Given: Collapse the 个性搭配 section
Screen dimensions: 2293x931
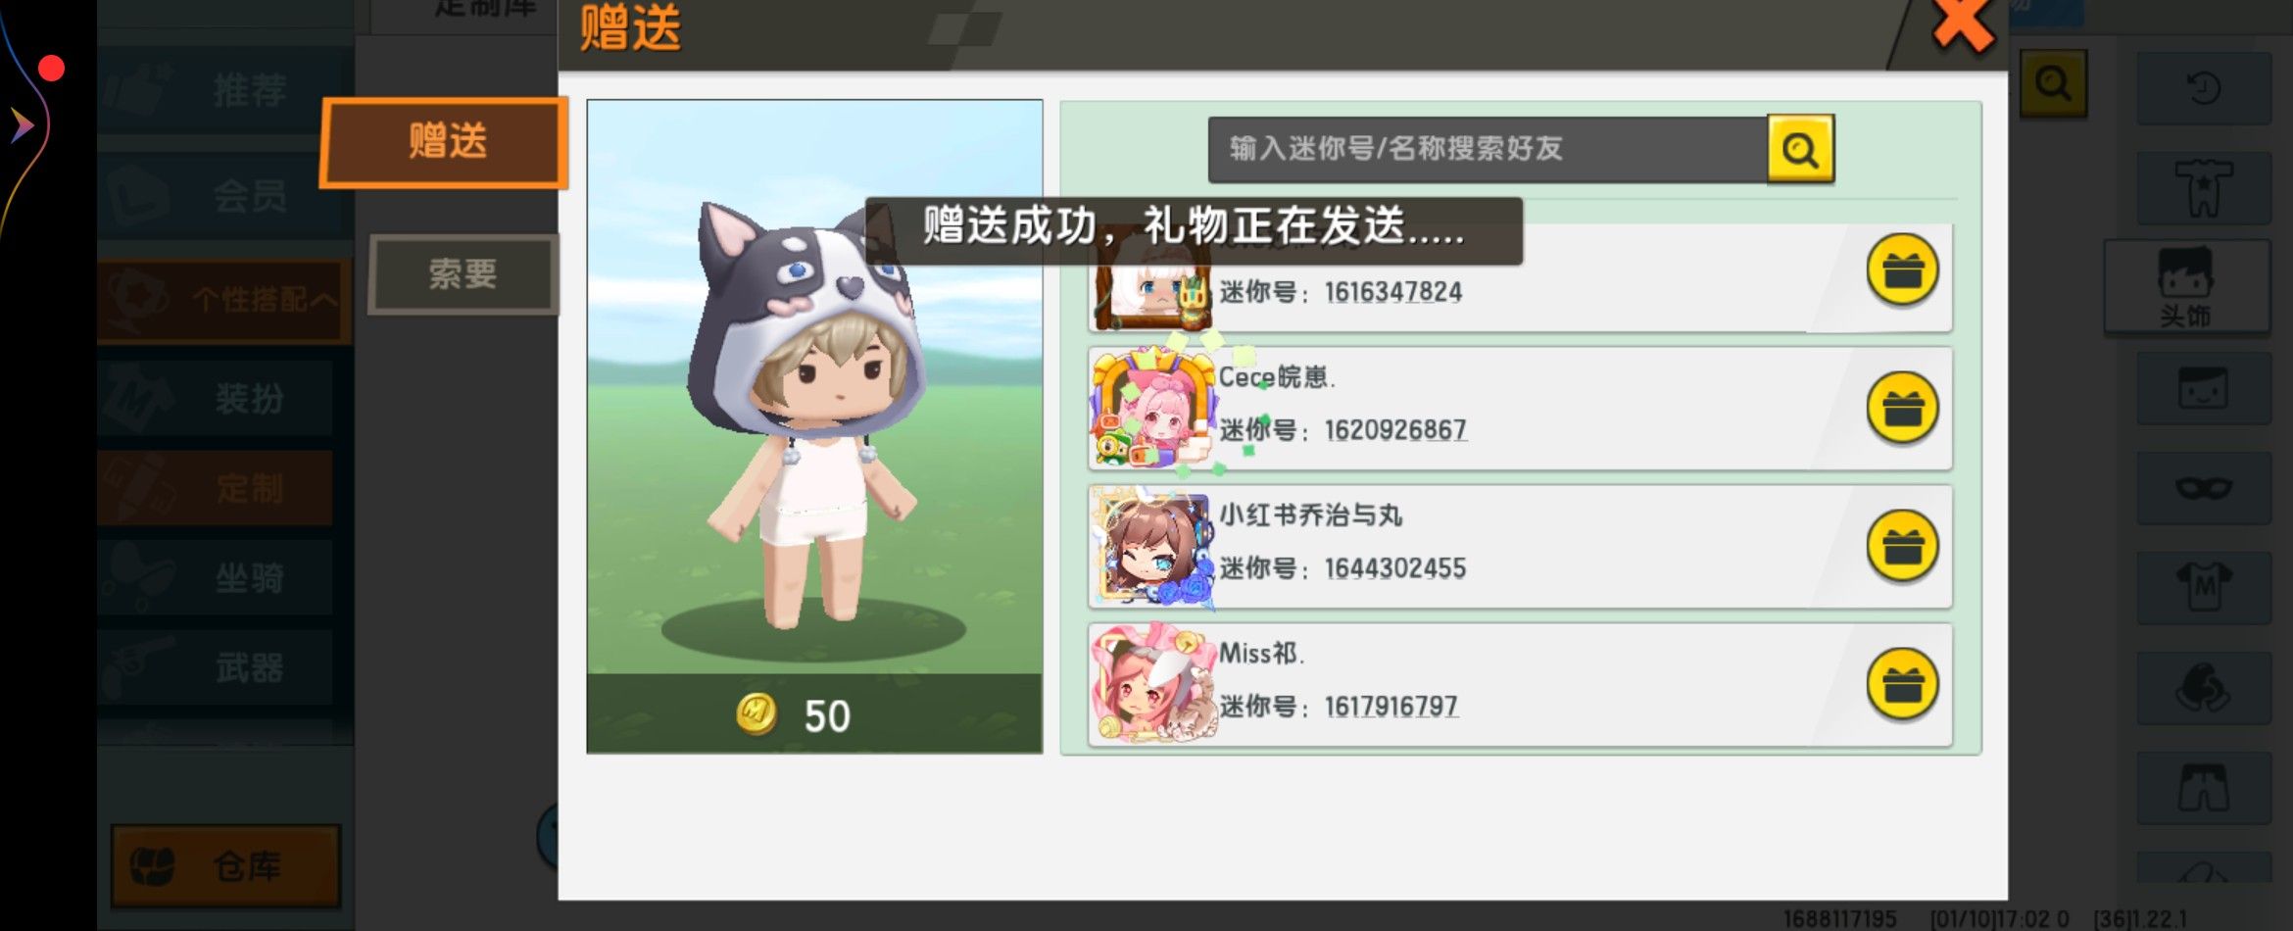Looking at the screenshot, I should click(x=224, y=299).
